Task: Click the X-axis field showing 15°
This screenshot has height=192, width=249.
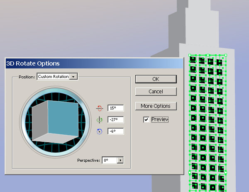Action: (116, 108)
